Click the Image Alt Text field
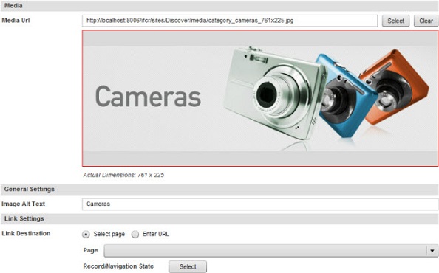Image resolution: width=439 pixels, height=273 pixels. [x=260, y=204]
